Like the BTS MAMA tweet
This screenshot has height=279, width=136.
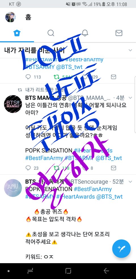point(85,168)
